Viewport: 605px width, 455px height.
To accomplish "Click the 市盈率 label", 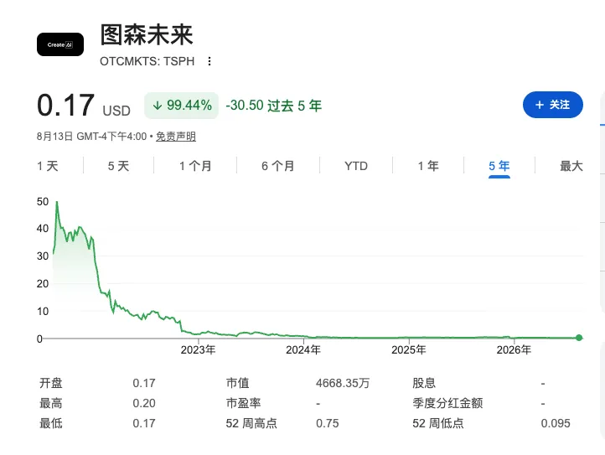I will (x=244, y=403).
